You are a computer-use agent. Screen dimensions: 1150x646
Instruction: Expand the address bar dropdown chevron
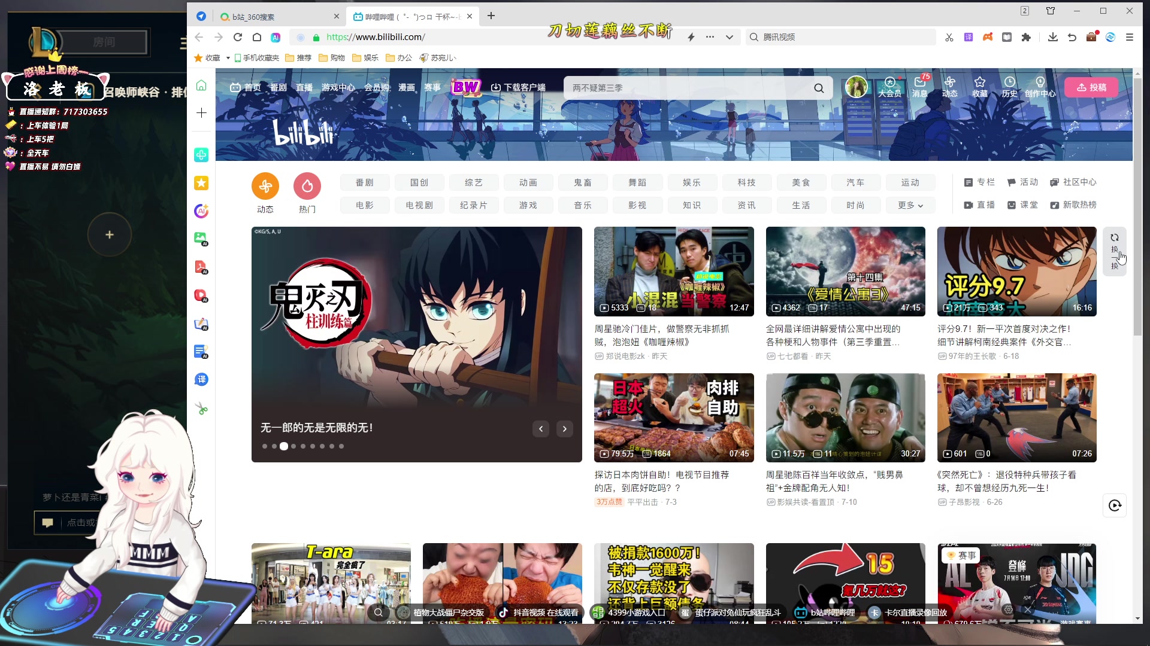click(729, 37)
